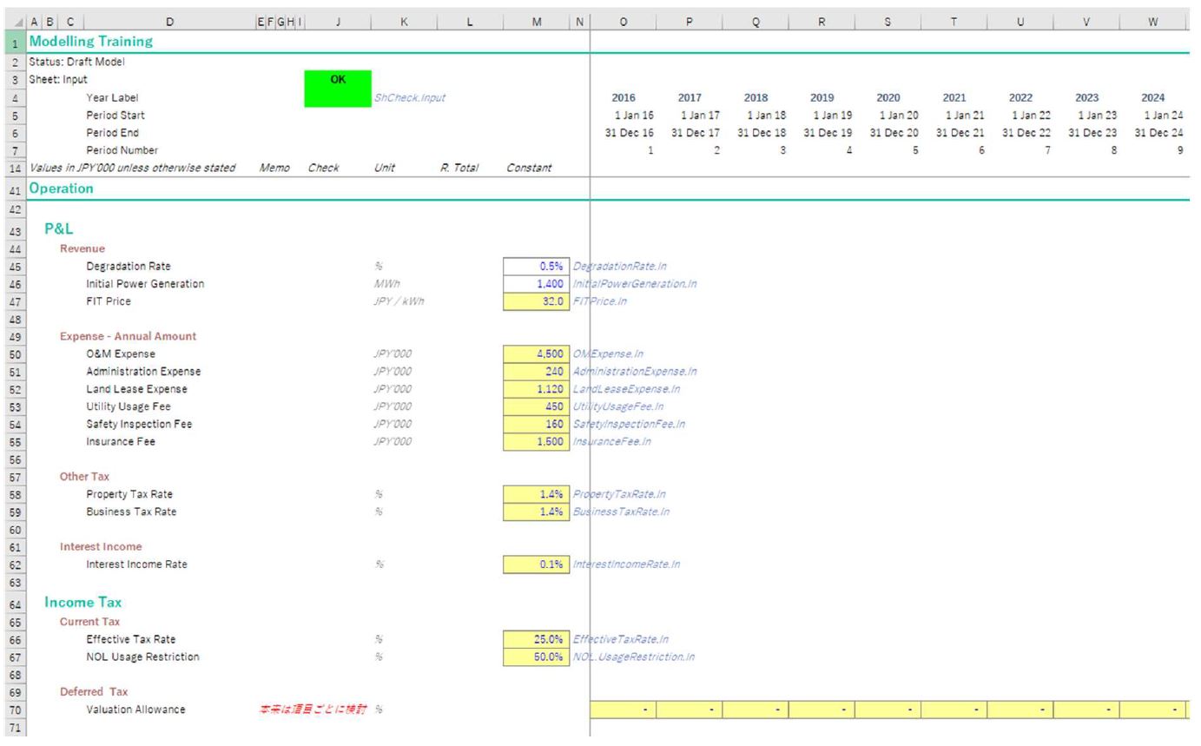
Task: Click Valuation Allowance cell under 2016 column
Action: pyautogui.click(x=624, y=710)
